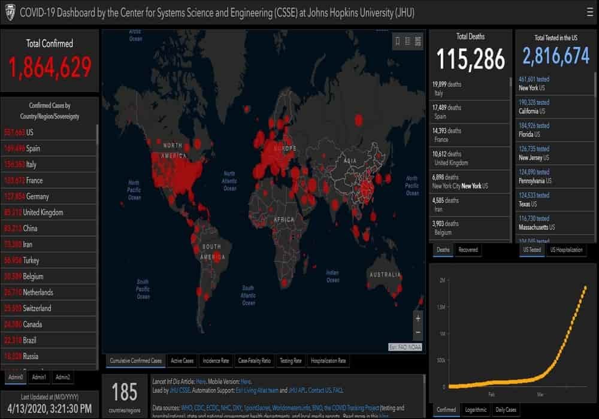Open the US Hospitalization tab
The width and height of the screenshot is (599, 419).
tap(566, 250)
